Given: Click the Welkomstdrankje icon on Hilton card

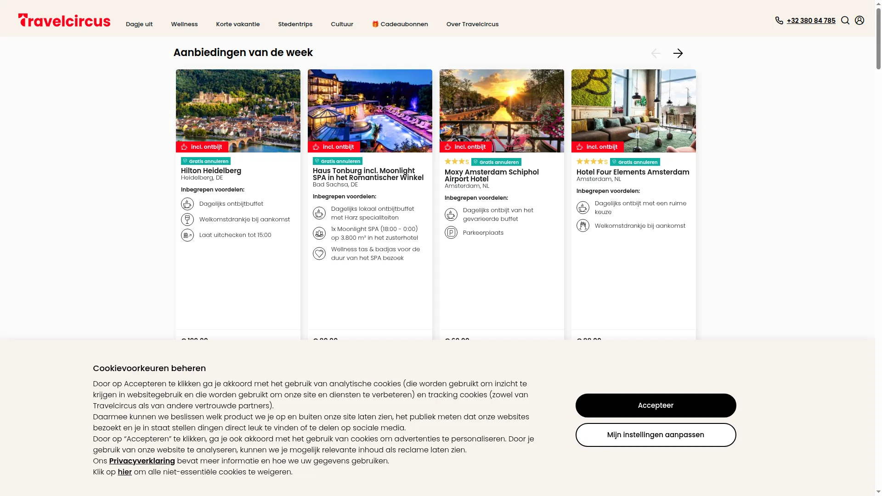Looking at the screenshot, I should (x=187, y=220).
